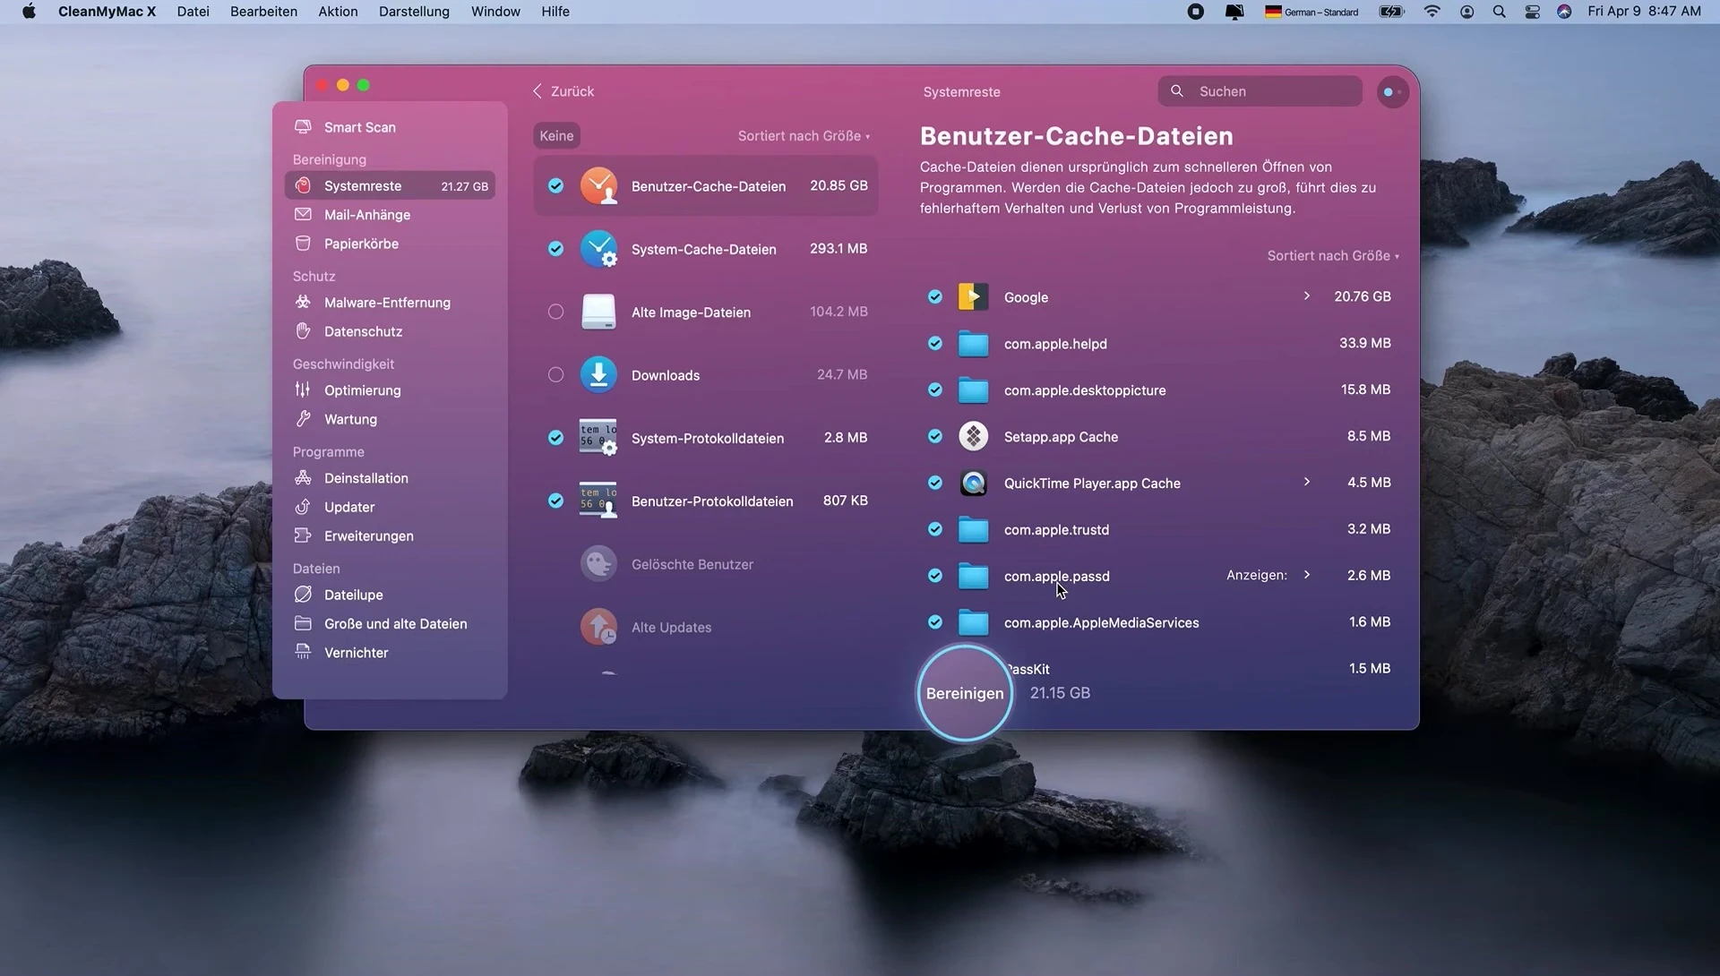Open the Hilfe menu

pyautogui.click(x=555, y=12)
